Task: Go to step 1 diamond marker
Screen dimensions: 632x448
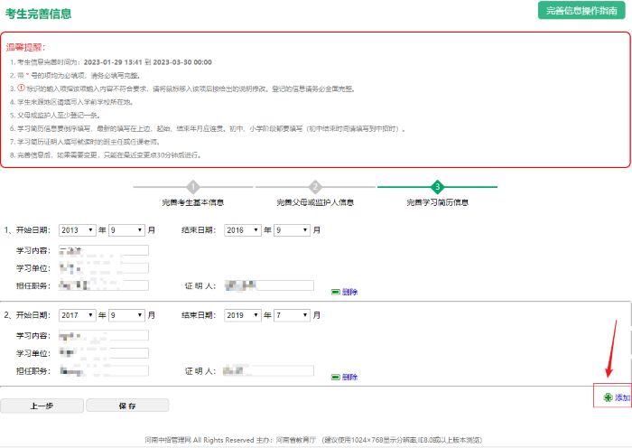Action: [193, 187]
